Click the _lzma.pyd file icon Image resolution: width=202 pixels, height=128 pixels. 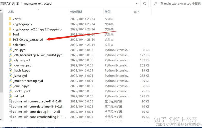coord(10,76)
